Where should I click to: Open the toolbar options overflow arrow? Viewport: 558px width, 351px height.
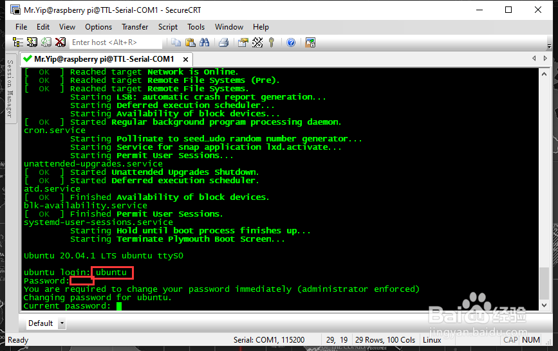click(x=549, y=46)
